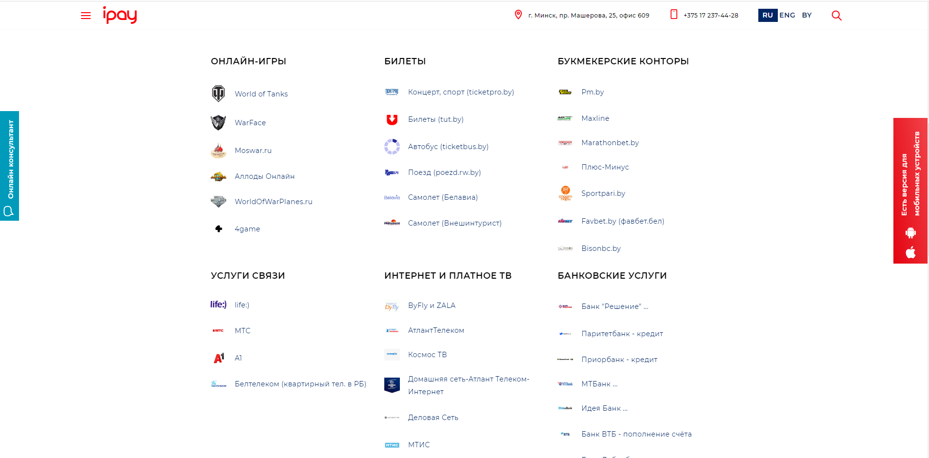This screenshot has height=458, width=929.
Task: Click the БАНКОВСКИЕ УСЛУГИ heading
Action: [612, 276]
